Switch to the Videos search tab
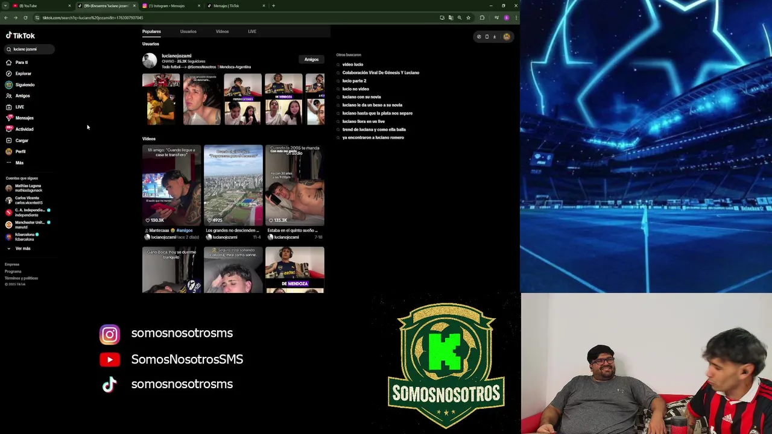The width and height of the screenshot is (772, 434). point(222,31)
